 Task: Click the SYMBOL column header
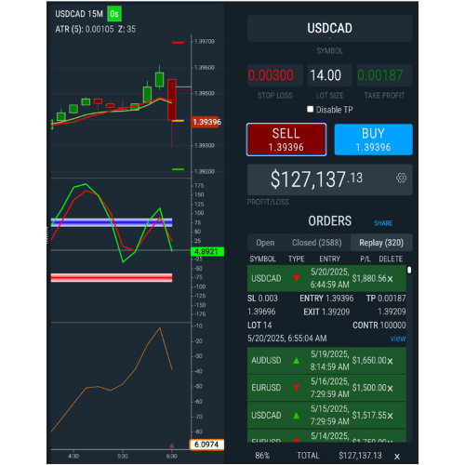[262, 259]
